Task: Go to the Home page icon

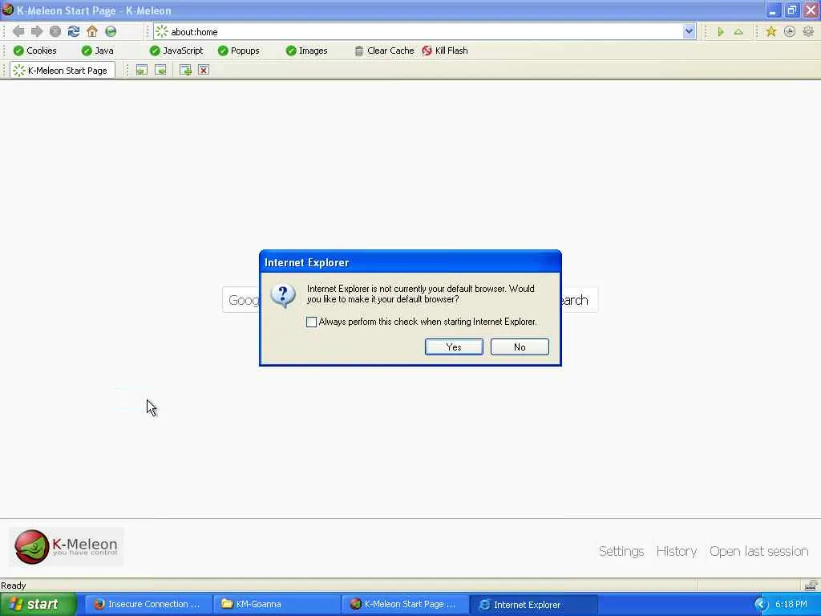Action: [92, 31]
